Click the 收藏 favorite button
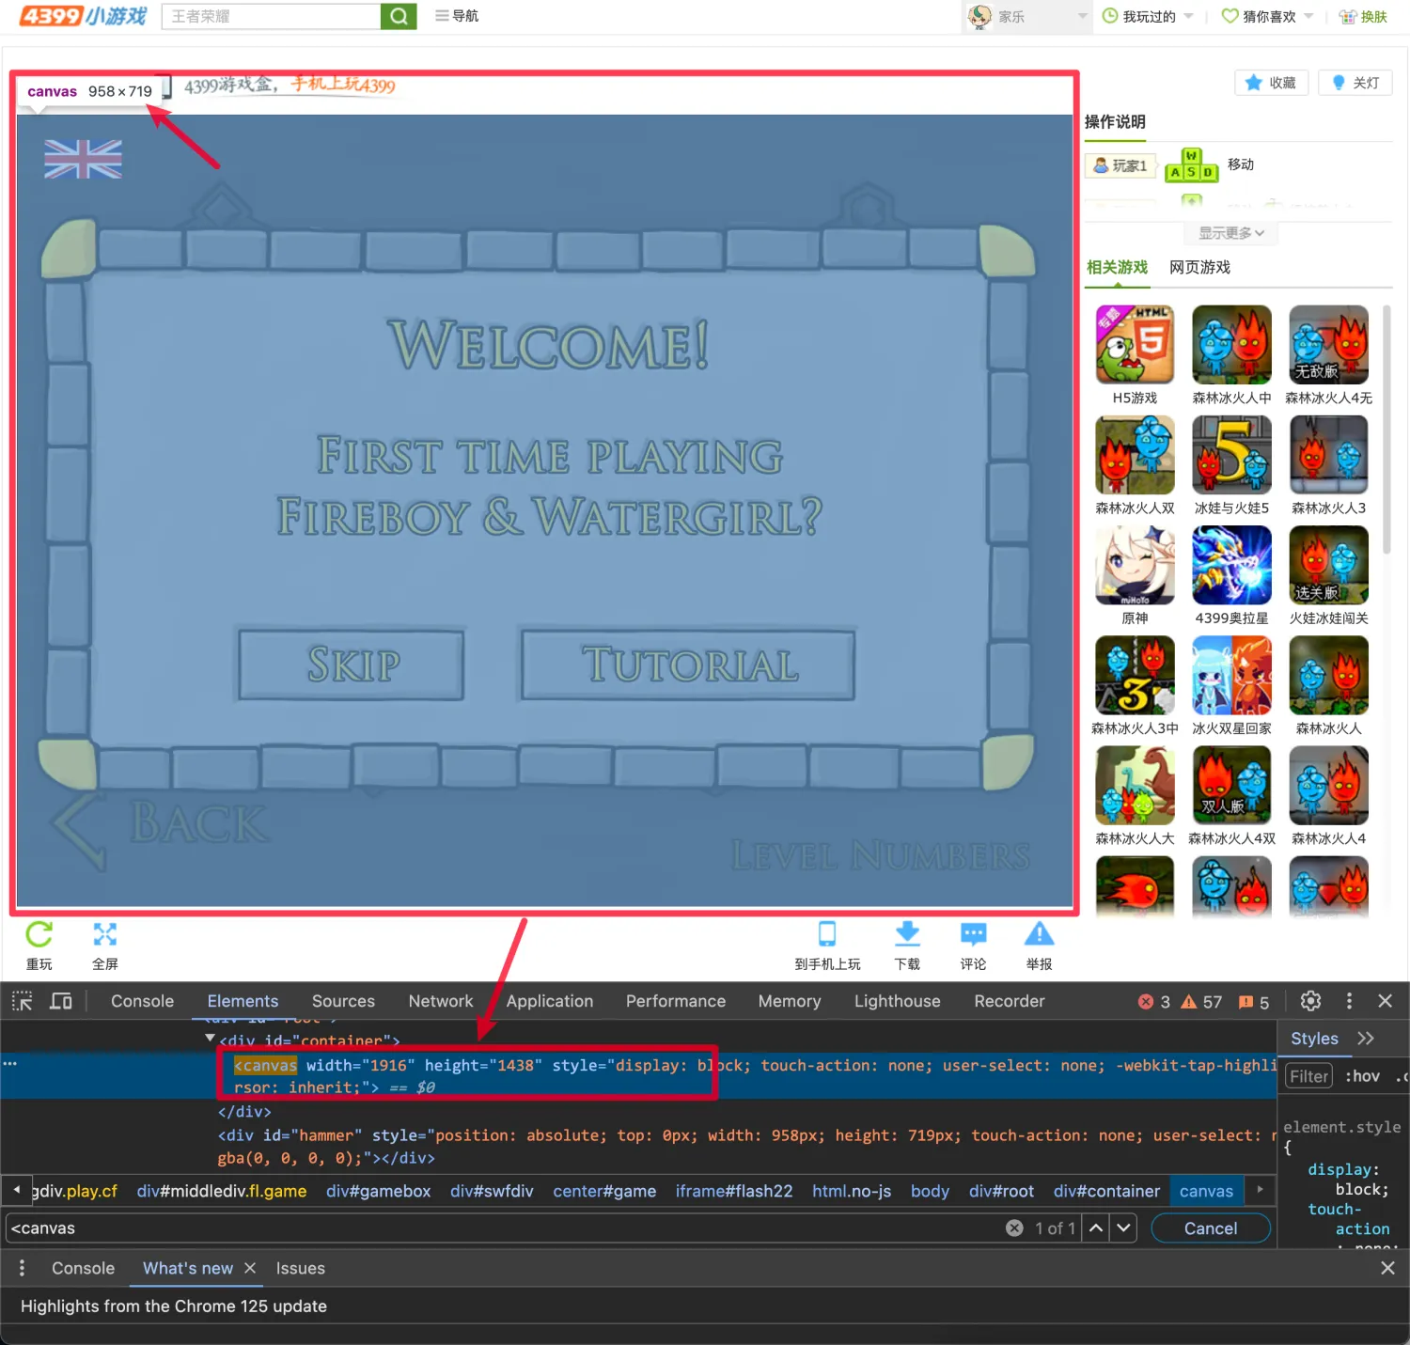Screen dimensions: 1410x1345 (x=1271, y=83)
